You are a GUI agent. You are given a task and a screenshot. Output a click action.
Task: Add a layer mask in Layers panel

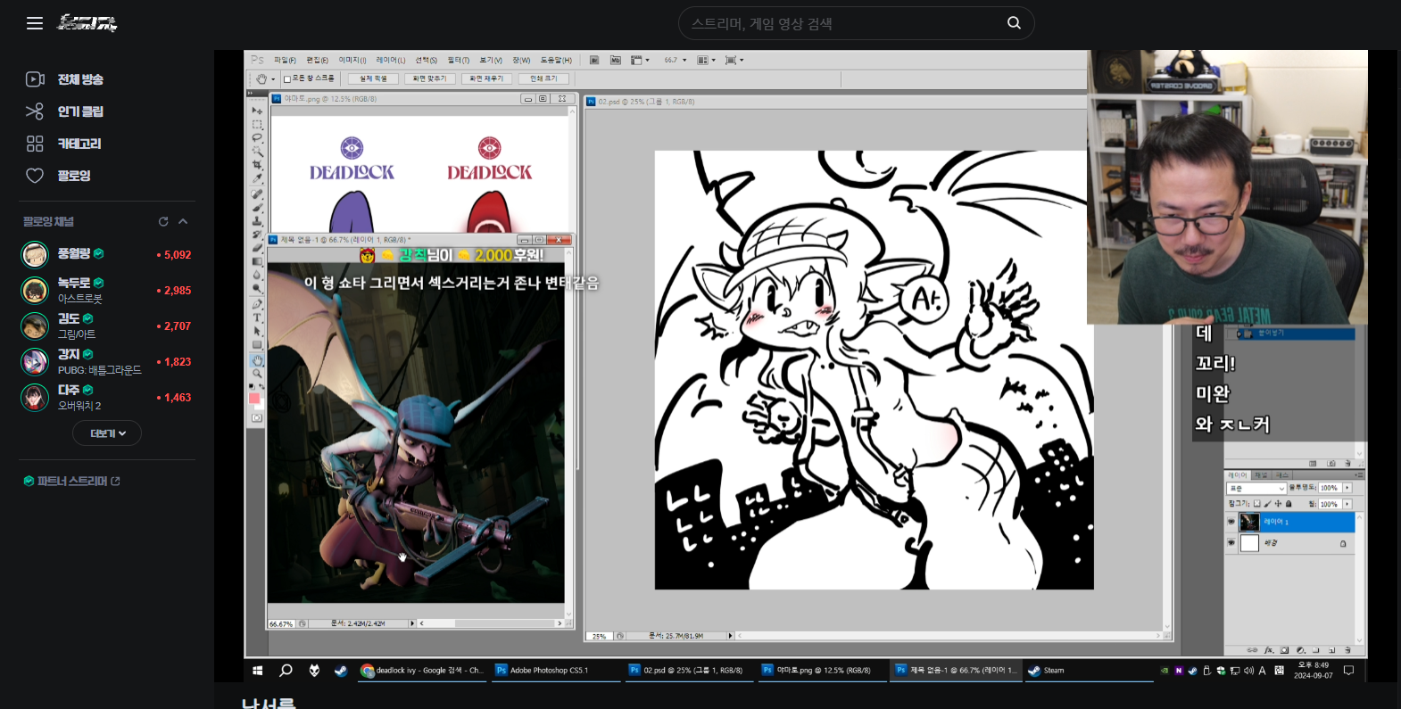(x=1284, y=650)
